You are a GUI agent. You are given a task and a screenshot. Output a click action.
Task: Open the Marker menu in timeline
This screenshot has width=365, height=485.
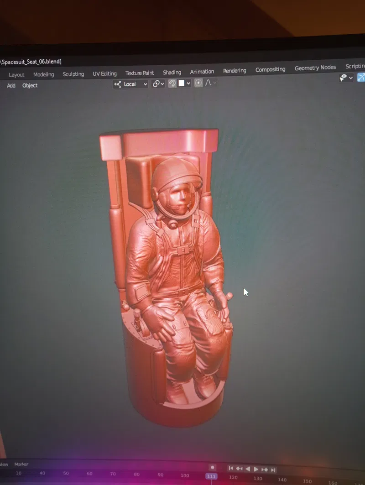pos(21,464)
